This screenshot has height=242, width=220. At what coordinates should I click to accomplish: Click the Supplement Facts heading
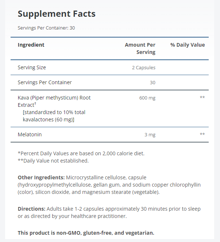57,14
